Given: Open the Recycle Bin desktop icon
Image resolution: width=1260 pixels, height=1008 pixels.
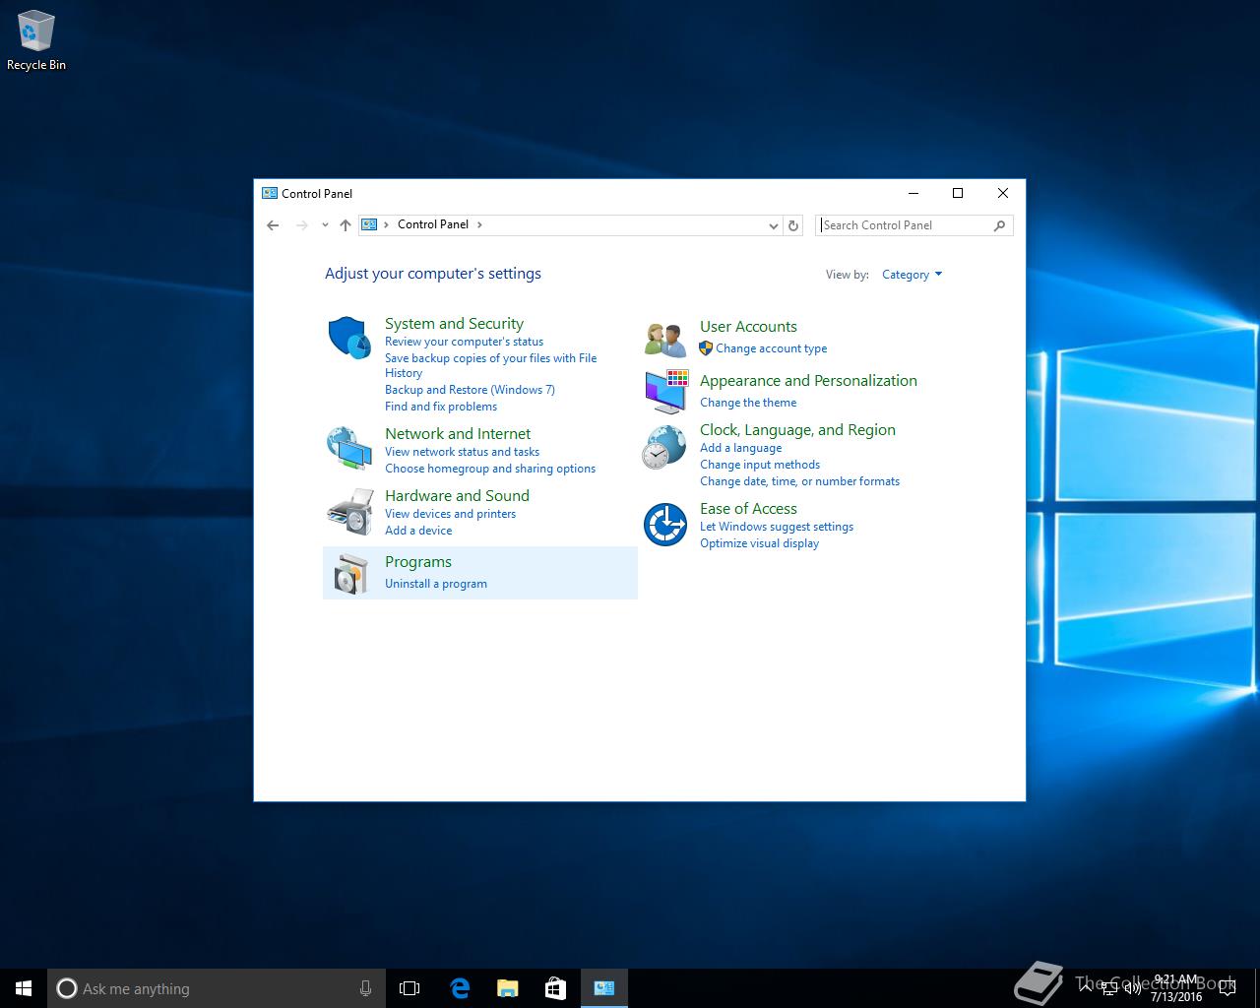Looking at the screenshot, I should [35, 41].
